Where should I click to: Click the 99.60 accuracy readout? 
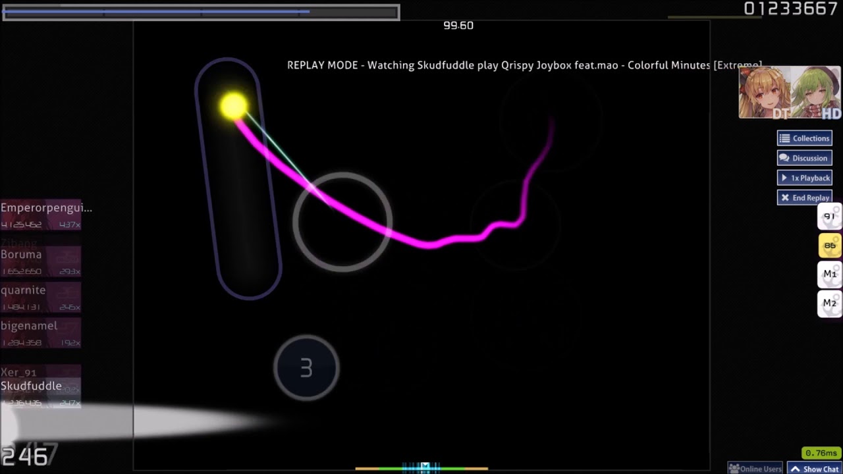[458, 26]
